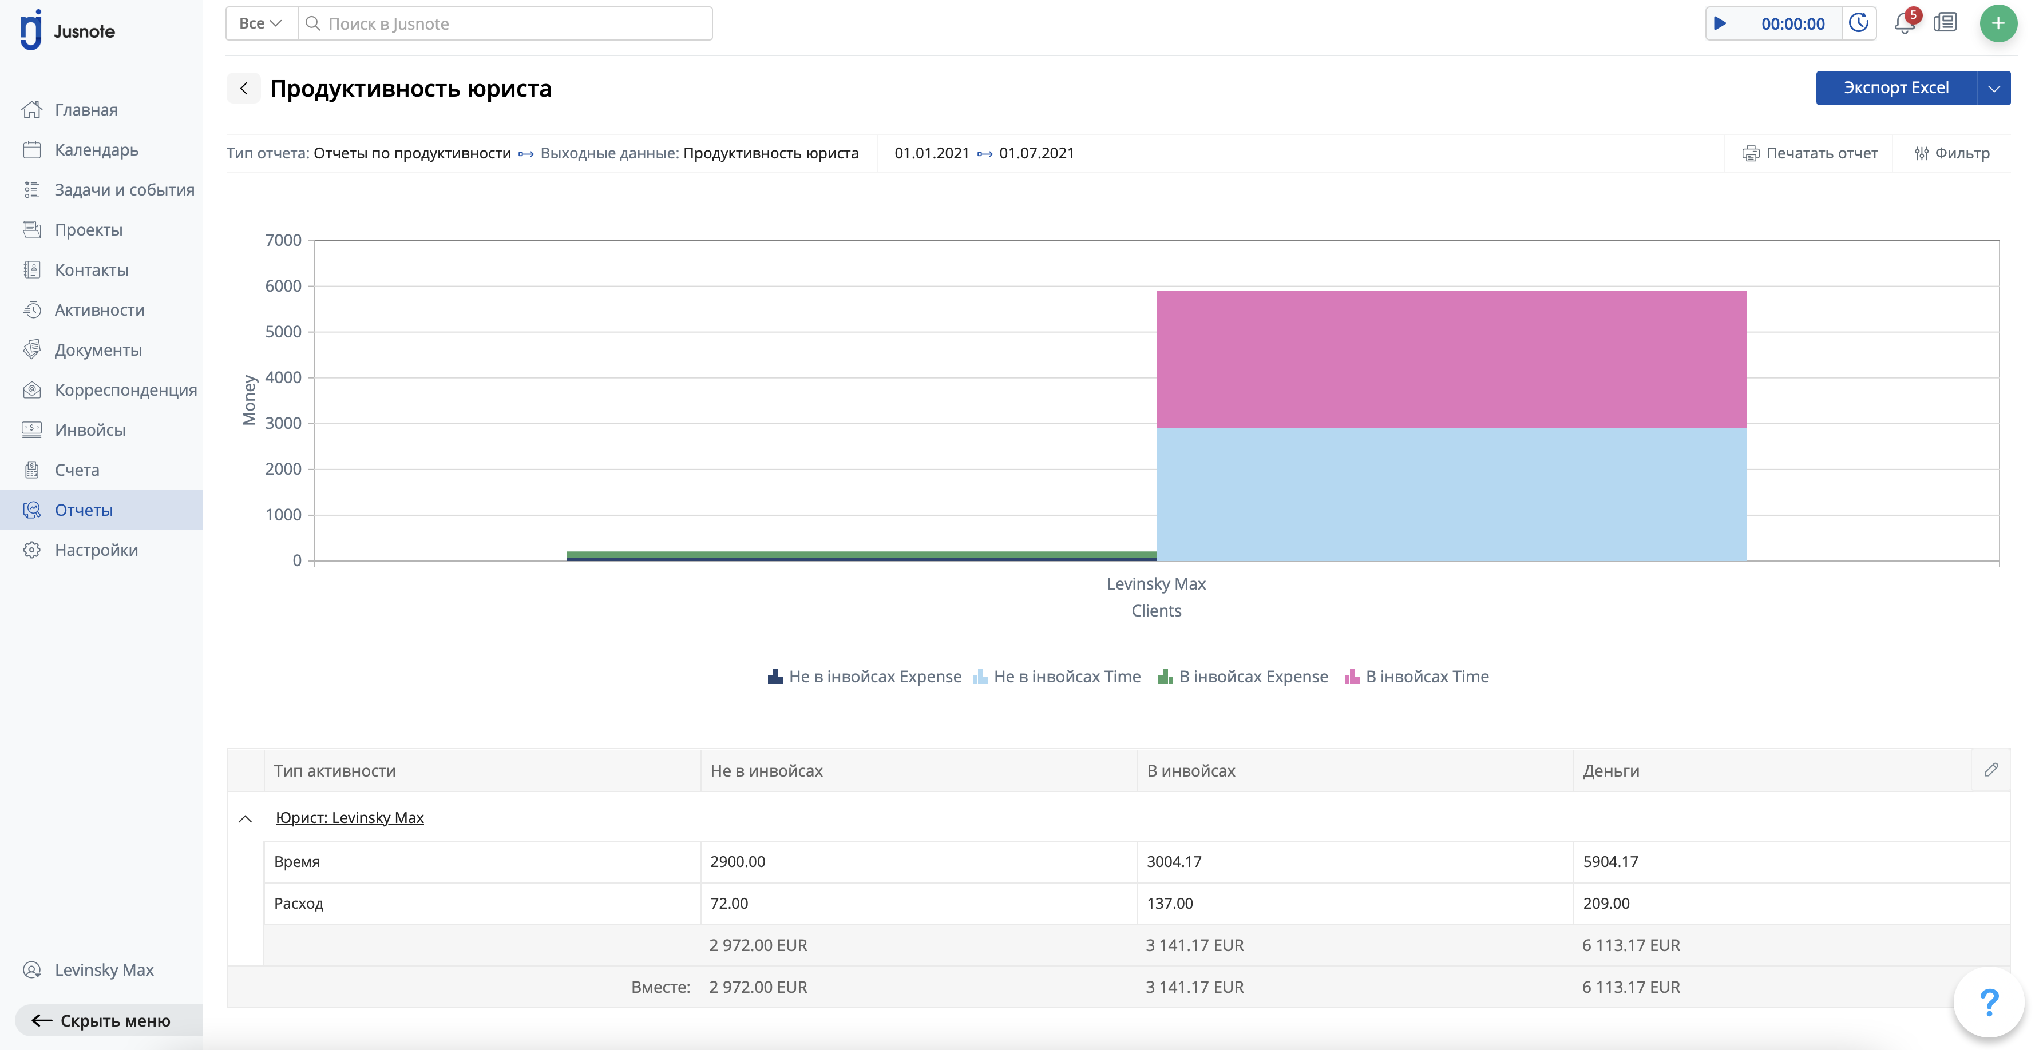Image resolution: width=2043 pixels, height=1050 pixels.
Task: Go to Корреспонденция in sidebar
Action: click(x=125, y=390)
